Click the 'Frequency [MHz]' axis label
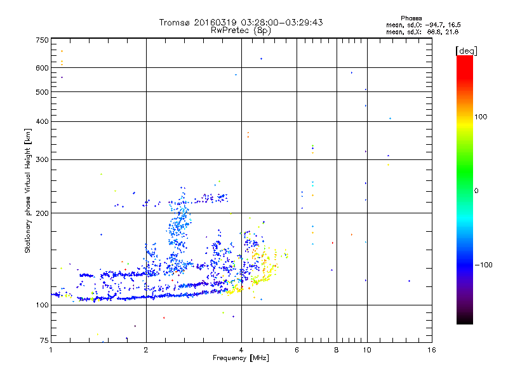Image resolution: width=508 pixels, height=381 pixels. [x=241, y=358]
